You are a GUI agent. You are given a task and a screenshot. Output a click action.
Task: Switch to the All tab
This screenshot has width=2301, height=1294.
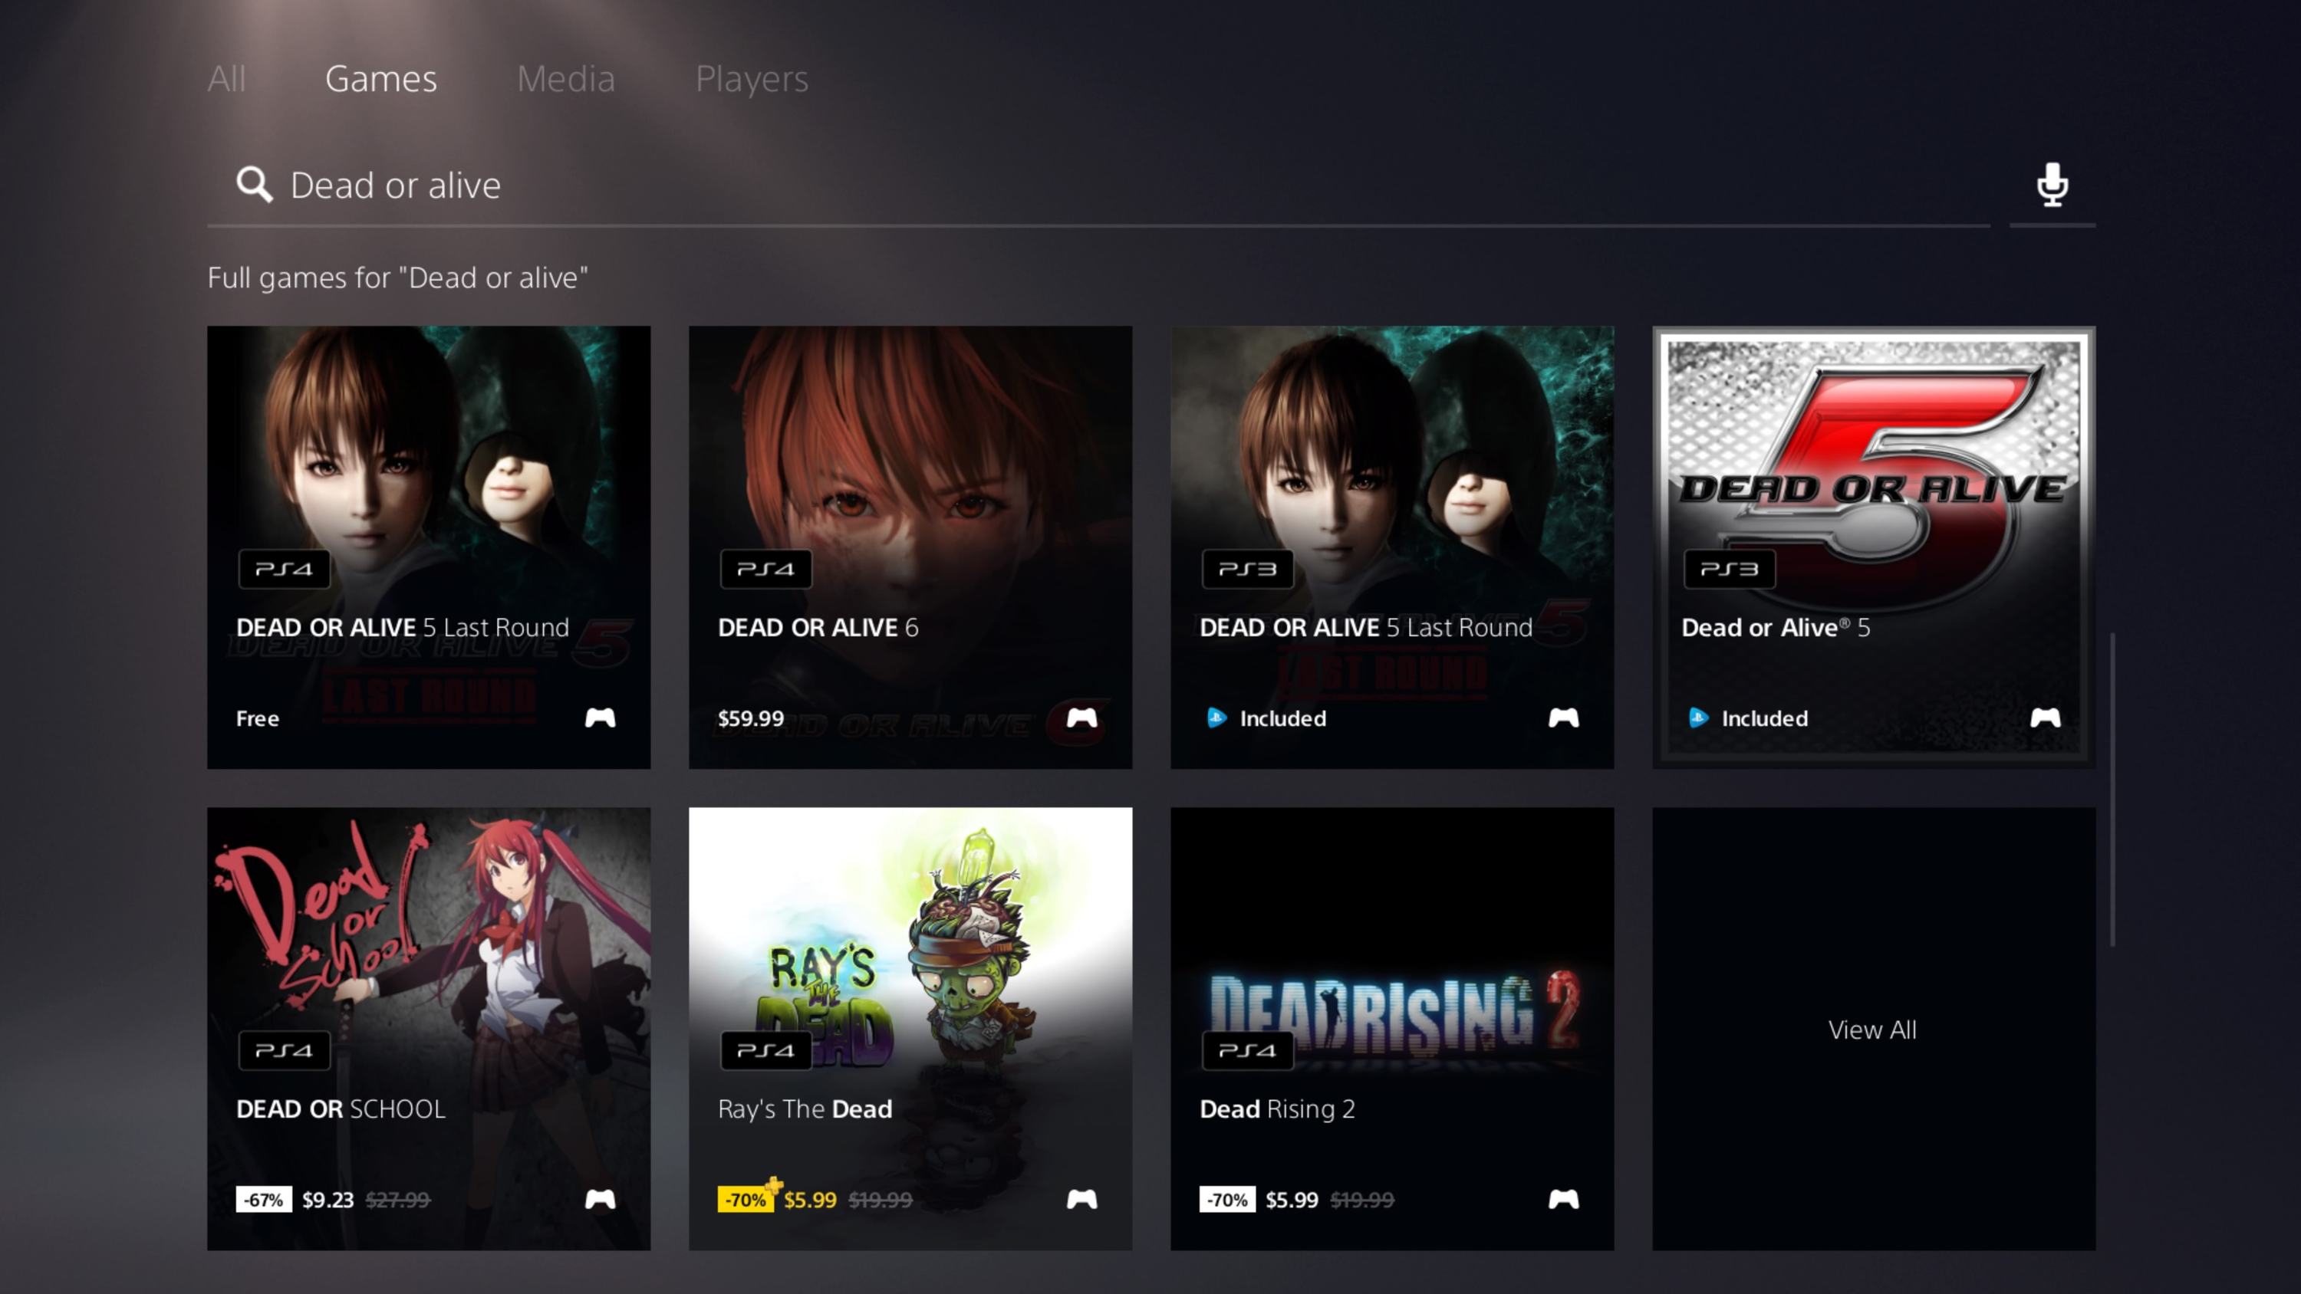(x=226, y=79)
